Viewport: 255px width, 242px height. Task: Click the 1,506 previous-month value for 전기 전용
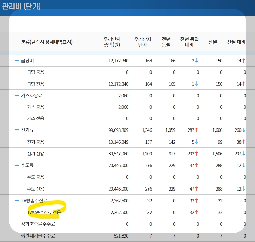pyautogui.click(x=218, y=154)
